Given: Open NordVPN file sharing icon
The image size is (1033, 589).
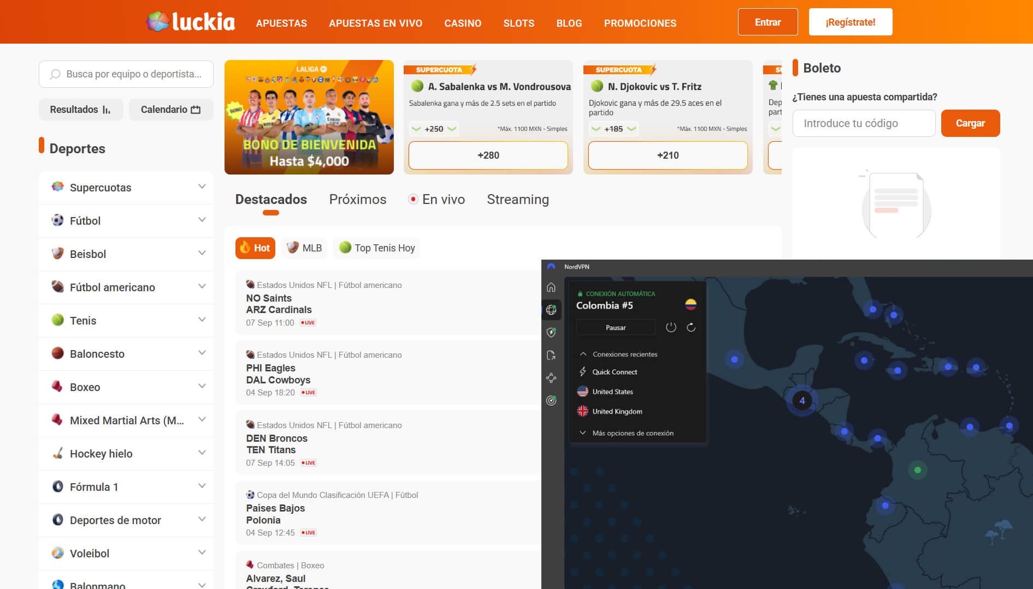Looking at the screenshot, I should (551, 356).
